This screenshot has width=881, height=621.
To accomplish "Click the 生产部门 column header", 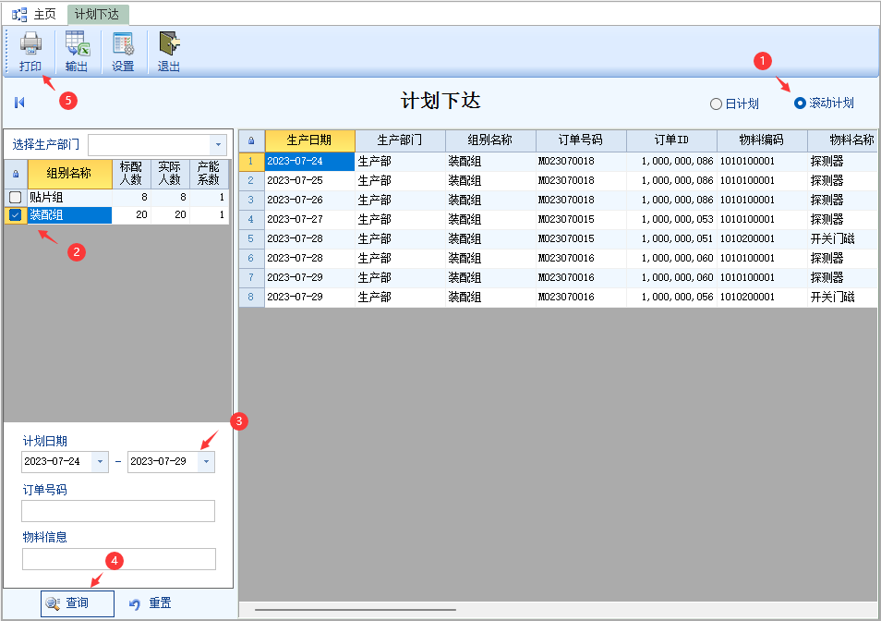I will point(400,140).
